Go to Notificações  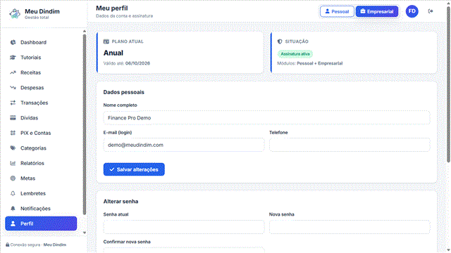(41, 209)
